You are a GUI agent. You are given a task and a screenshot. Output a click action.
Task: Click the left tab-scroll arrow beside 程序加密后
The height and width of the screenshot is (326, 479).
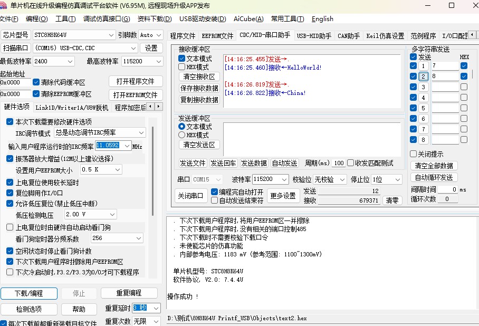tap(150, 107)
